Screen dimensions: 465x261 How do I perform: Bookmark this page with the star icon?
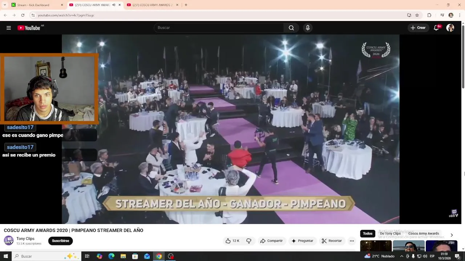pos(417,15)
